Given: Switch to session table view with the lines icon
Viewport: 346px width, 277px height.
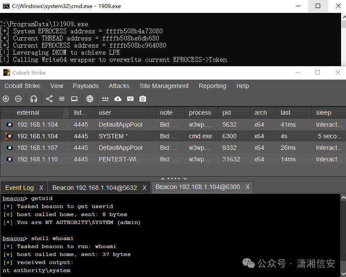Looking at the screenshot, I should click(x=62, y=99).
